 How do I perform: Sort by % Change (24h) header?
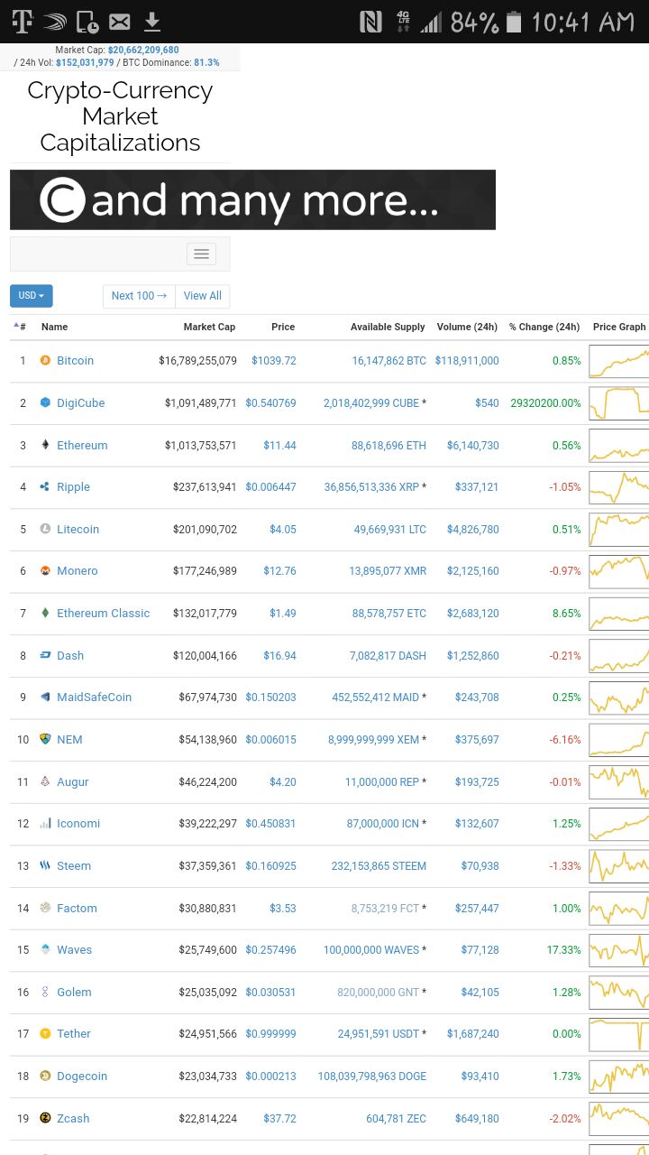pyautogui.click(x=544, y=327)
